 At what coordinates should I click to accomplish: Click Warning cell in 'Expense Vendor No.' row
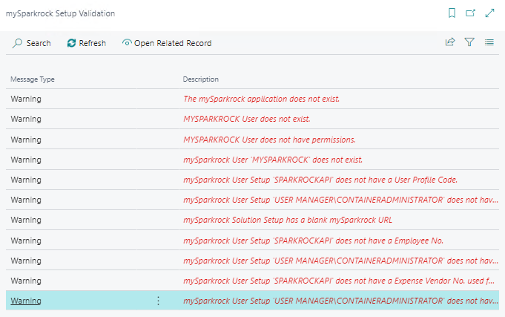[x=26, y=281]
